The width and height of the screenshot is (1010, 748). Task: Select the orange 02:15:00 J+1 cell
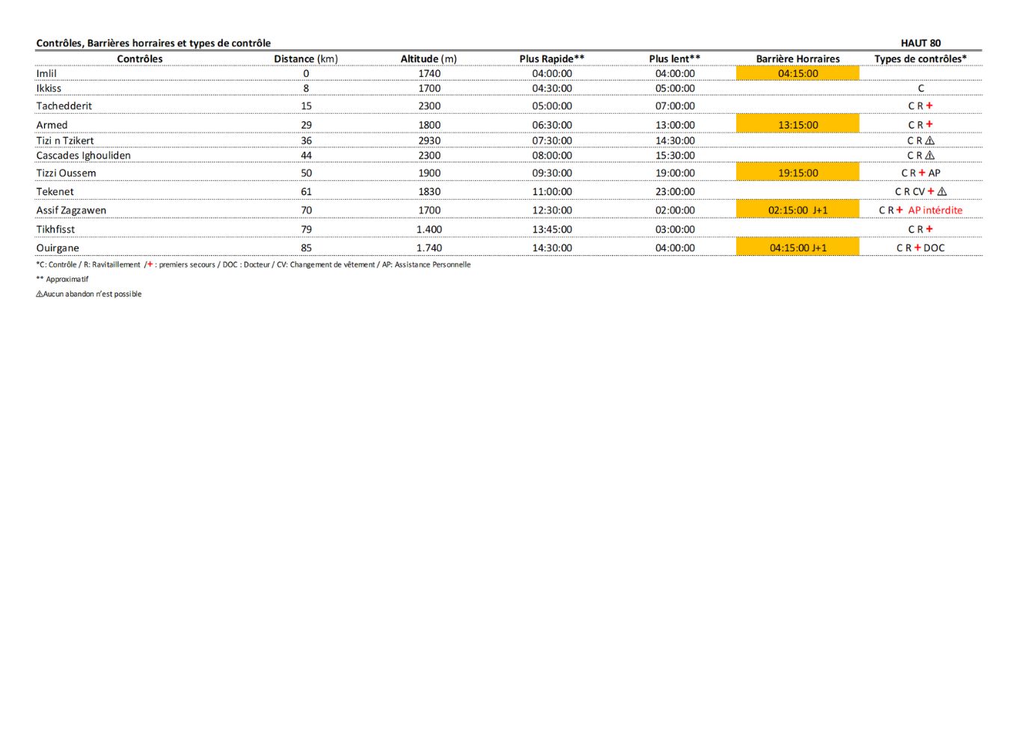click(798, 210)
